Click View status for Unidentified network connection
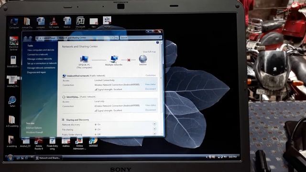The height and width of the screenshot is (172, 306). pos(151,85)
